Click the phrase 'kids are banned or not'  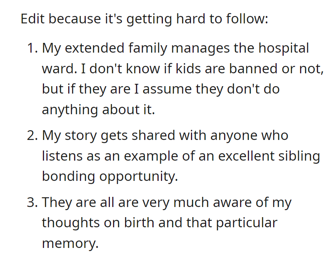point(250,69)
